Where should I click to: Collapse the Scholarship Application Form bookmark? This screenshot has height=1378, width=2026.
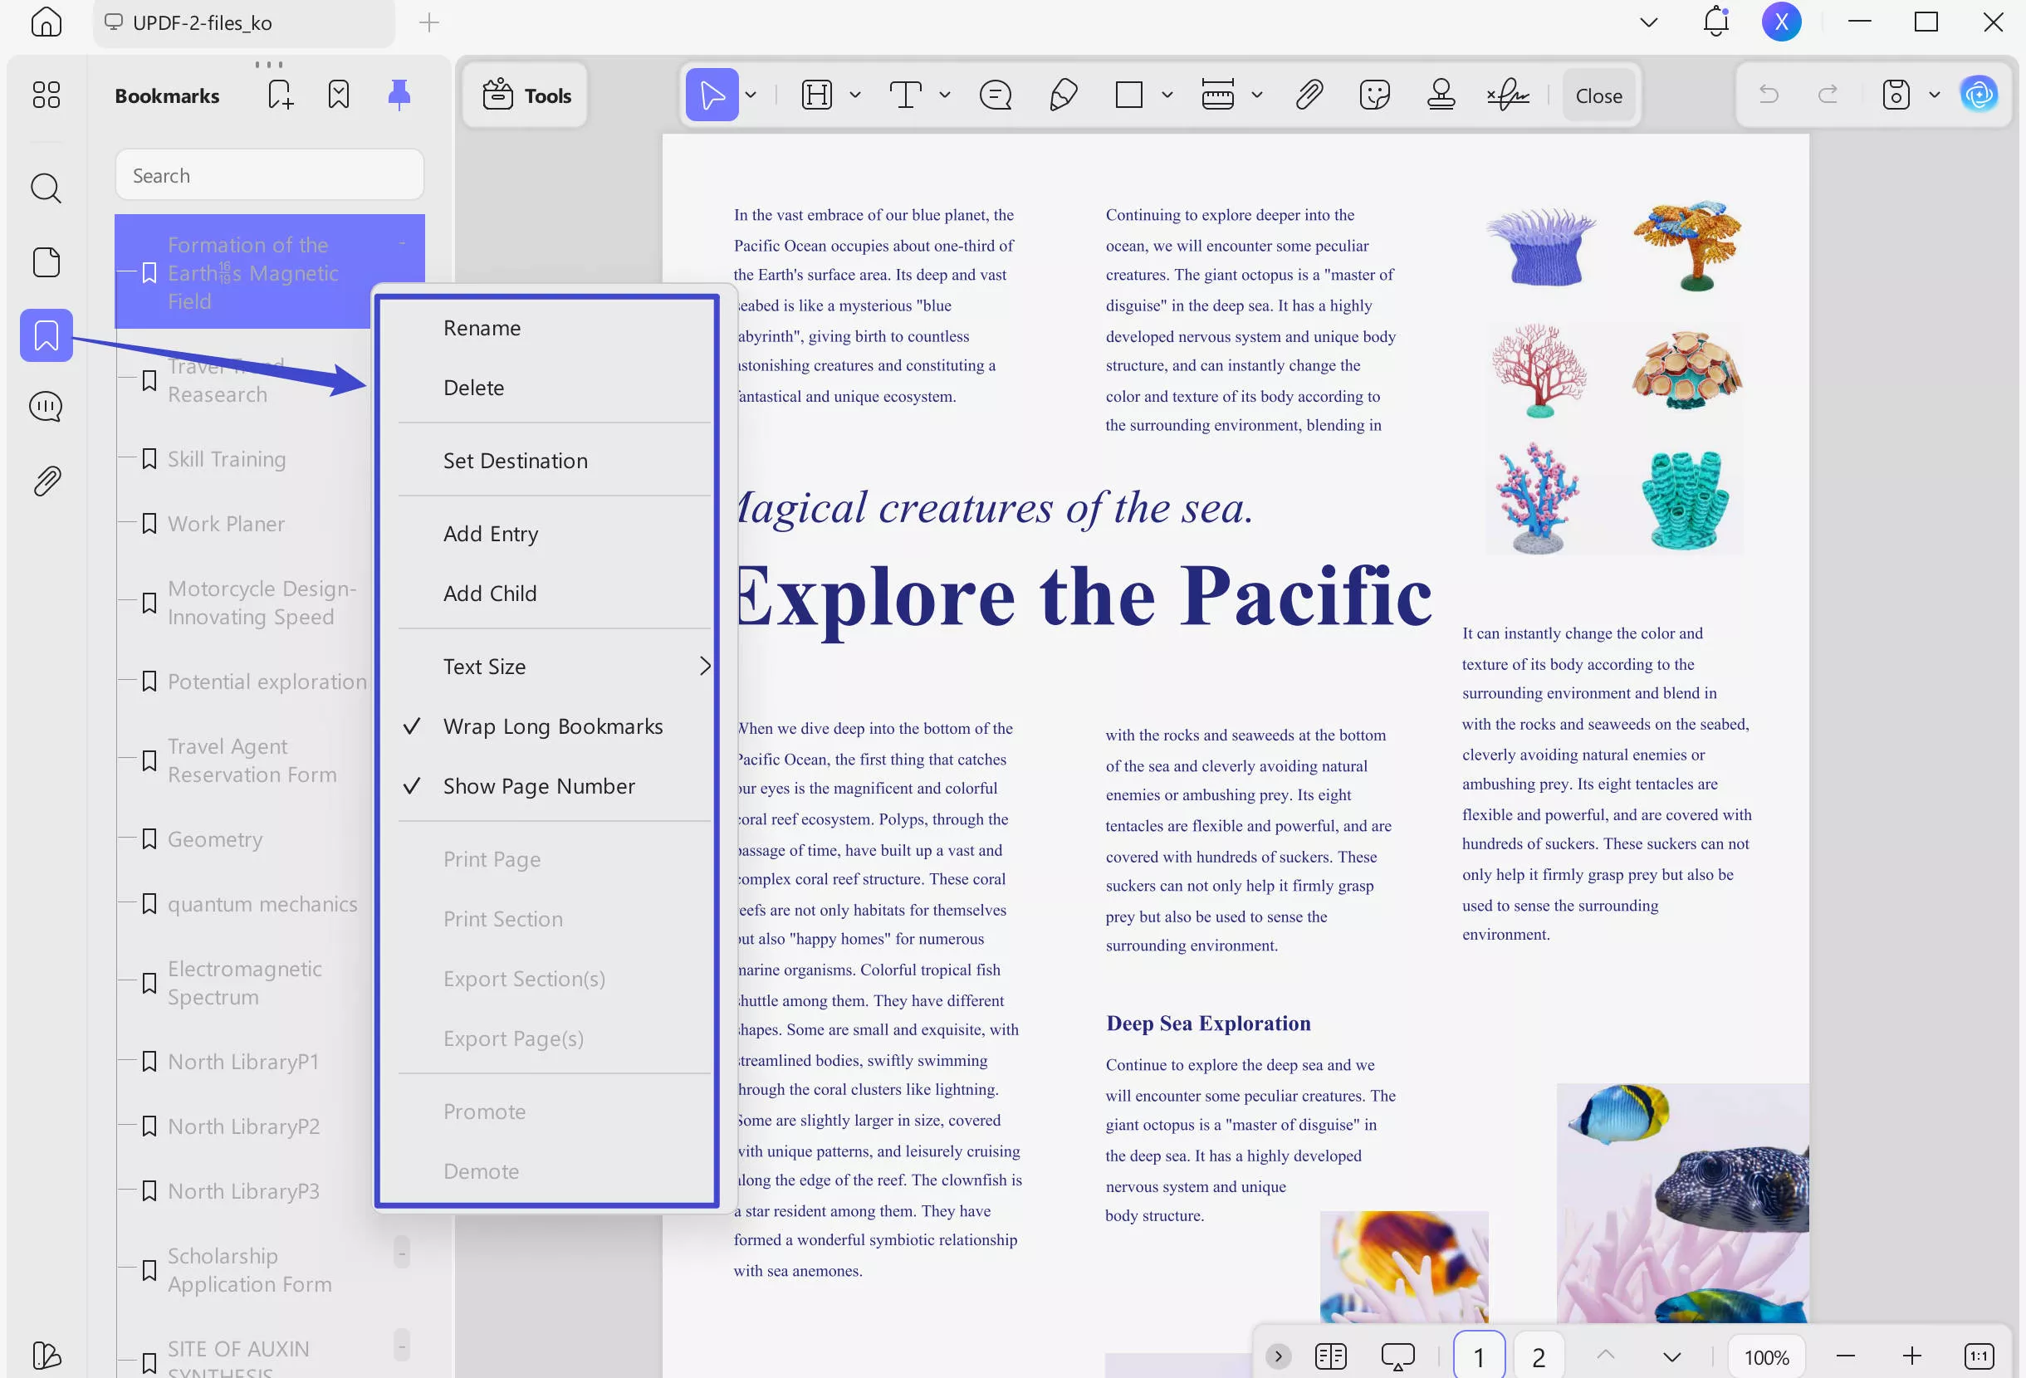click(x=401, y=1253)
